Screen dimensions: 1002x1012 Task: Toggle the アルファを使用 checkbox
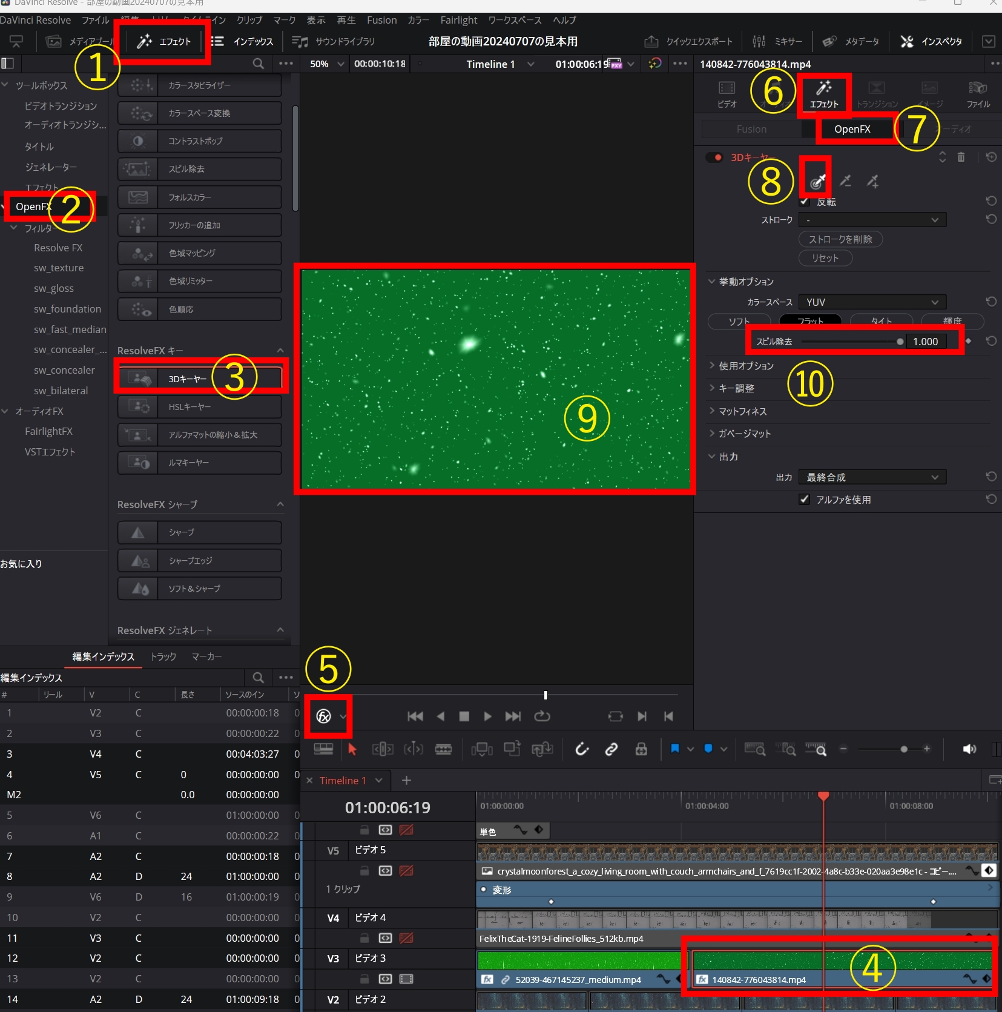[805, 500]
